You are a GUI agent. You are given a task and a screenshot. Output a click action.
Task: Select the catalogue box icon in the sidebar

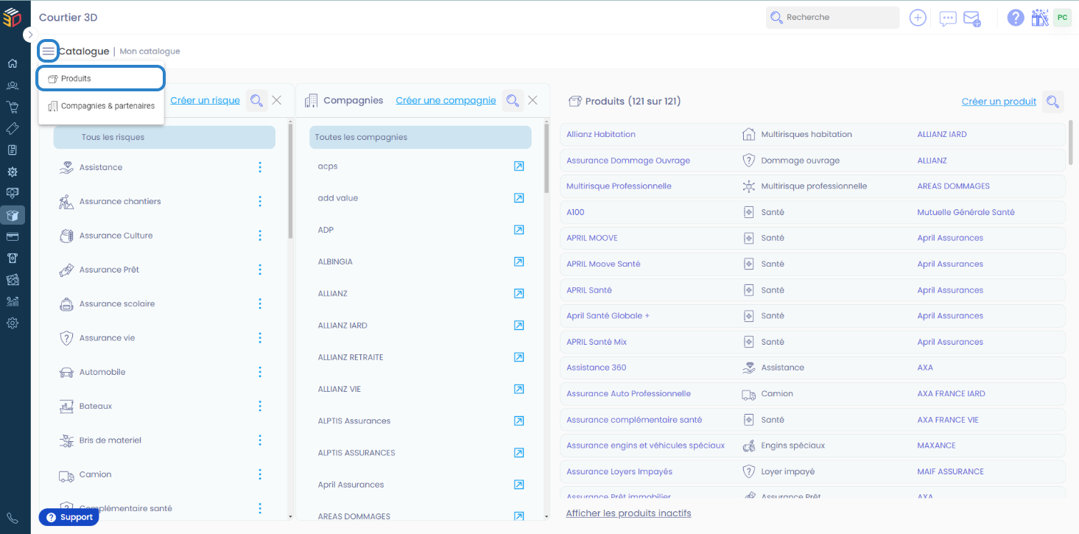pyautogui.click(x=13, y=215)
